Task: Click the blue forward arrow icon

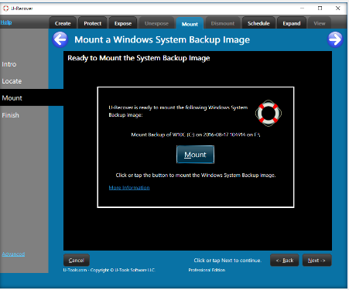Action: coord(335,39)
